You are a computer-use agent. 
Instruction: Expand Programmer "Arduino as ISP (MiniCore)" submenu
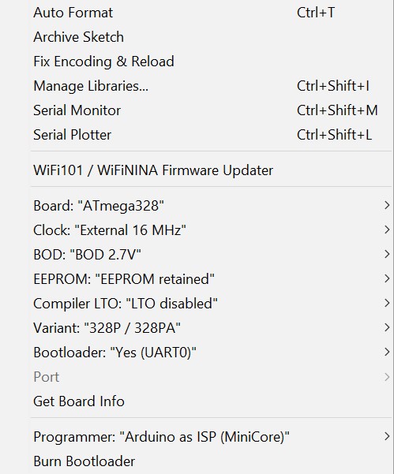(211, 437)
